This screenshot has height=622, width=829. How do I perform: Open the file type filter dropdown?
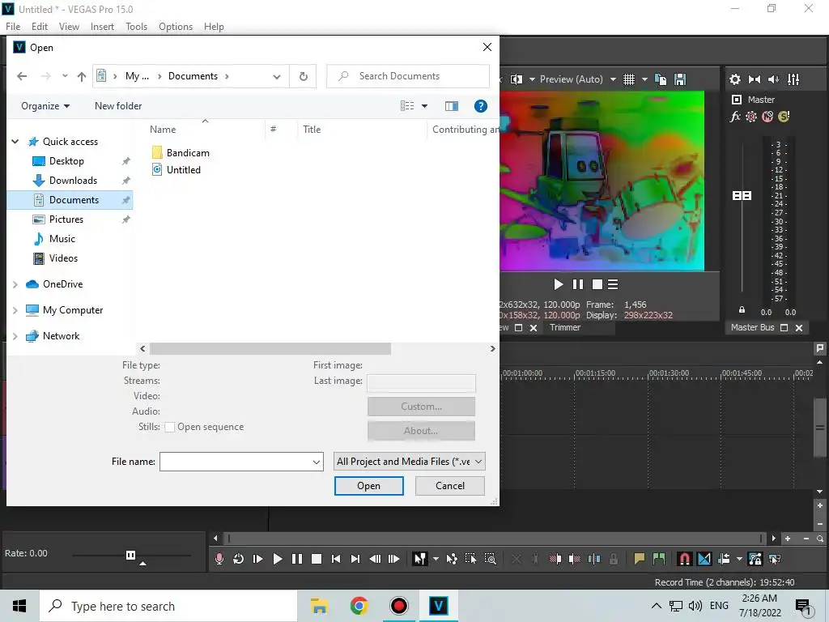click(410, 462)
